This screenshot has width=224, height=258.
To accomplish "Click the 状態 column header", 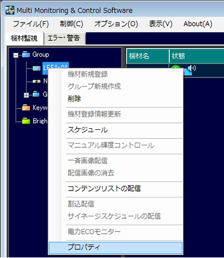I will point(196,56).
